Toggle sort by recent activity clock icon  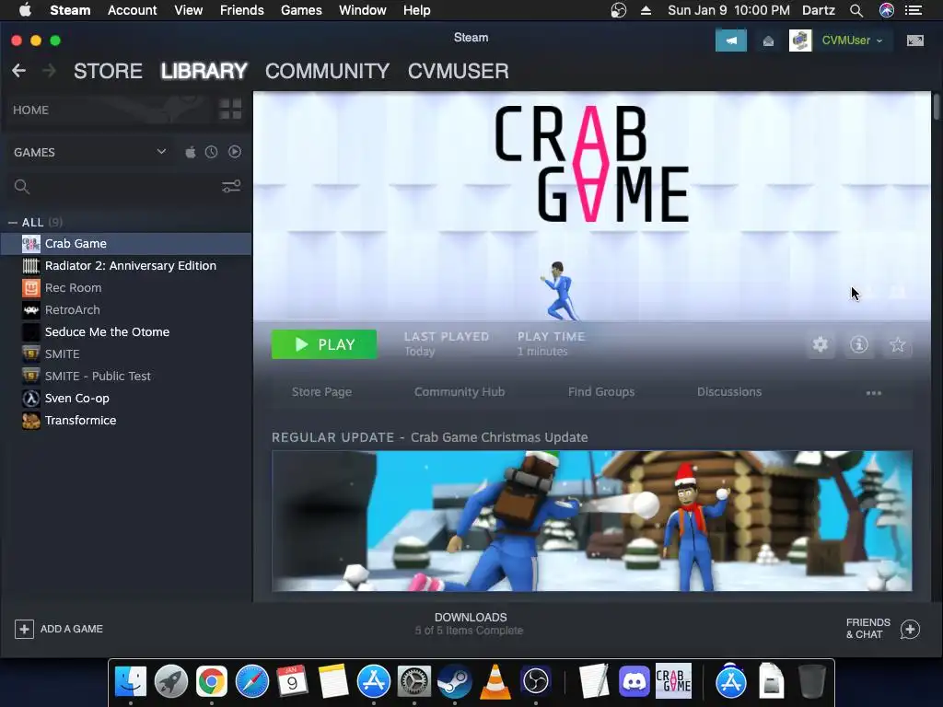click(211, 152)
